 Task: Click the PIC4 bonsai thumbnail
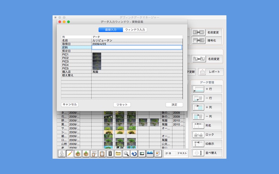[x=97, y=65]
